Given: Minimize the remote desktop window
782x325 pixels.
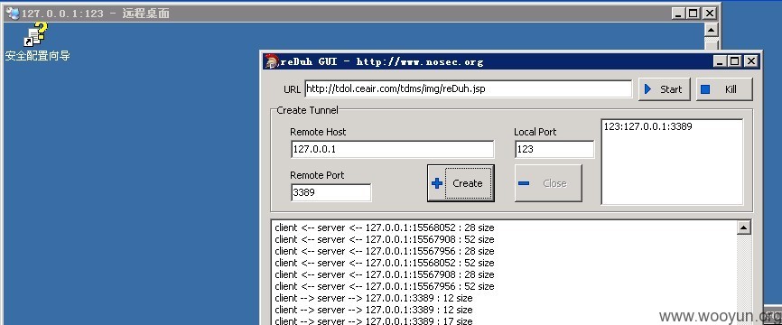Looking at the screenshot, I should [678, 14].
